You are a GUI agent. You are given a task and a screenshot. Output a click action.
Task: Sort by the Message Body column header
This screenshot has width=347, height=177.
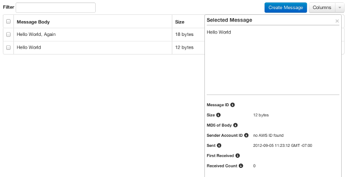tap(33, 22)
